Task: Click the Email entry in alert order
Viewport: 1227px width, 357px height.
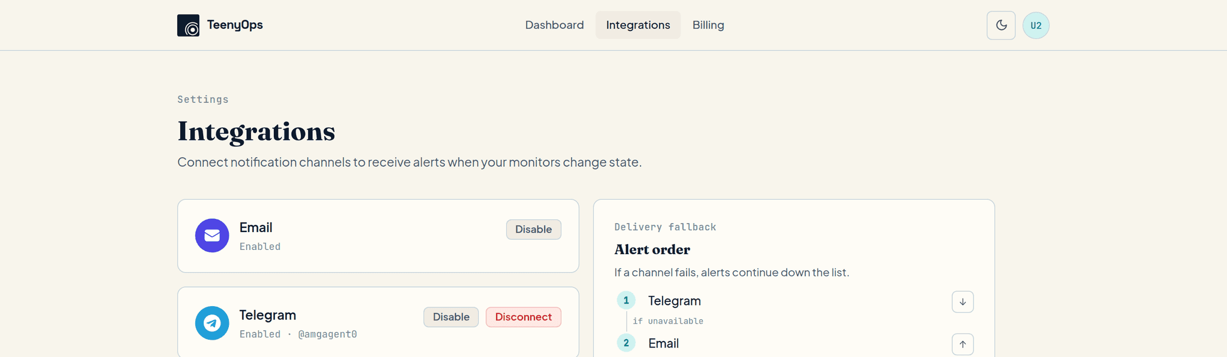Action: tap(663, 343)
